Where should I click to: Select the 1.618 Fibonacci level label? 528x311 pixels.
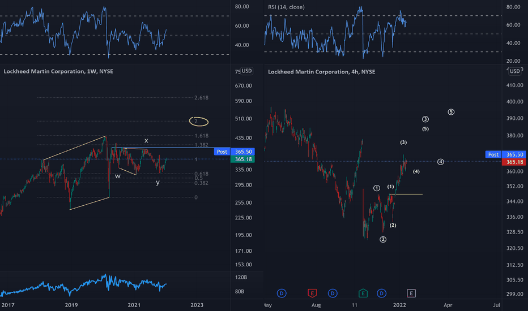(x=201, y=136)
